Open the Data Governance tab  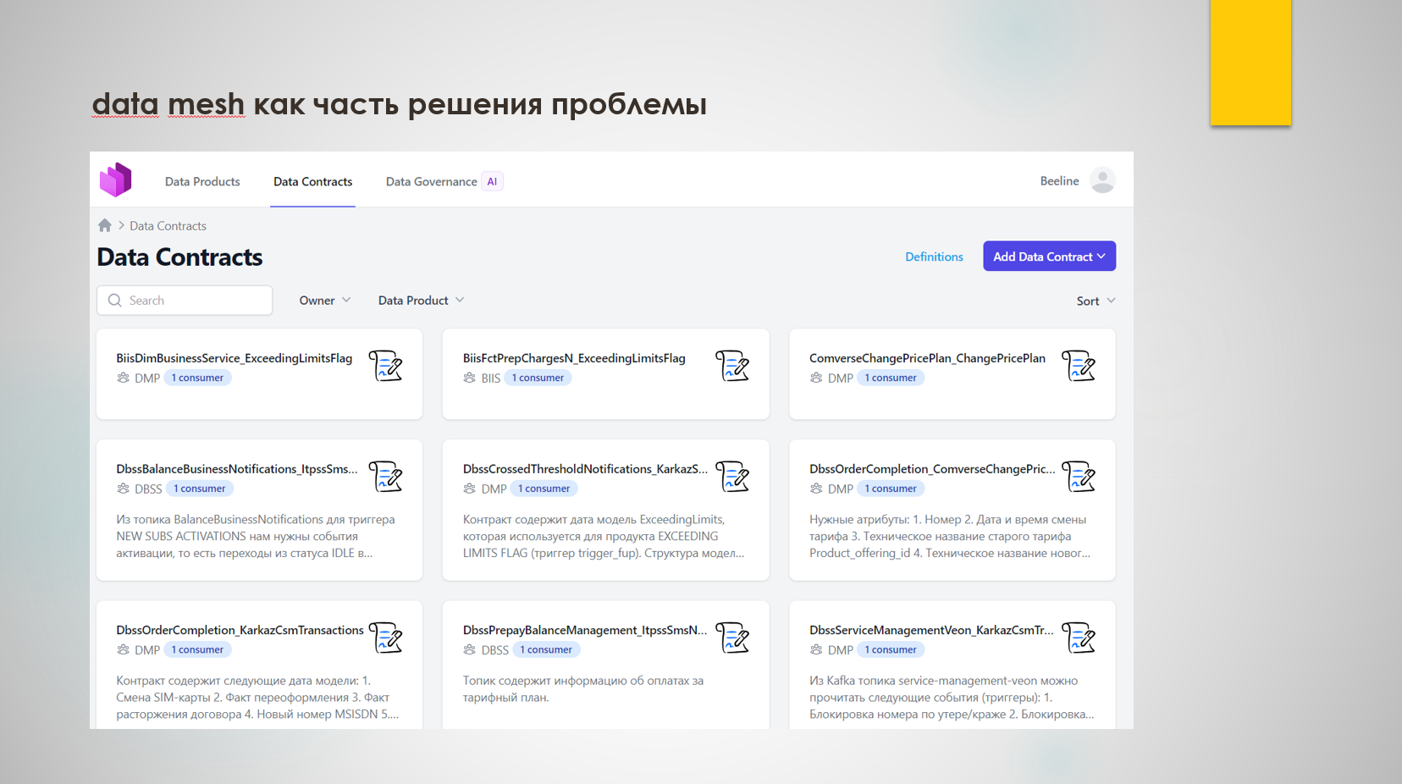(x=432, y=182)
